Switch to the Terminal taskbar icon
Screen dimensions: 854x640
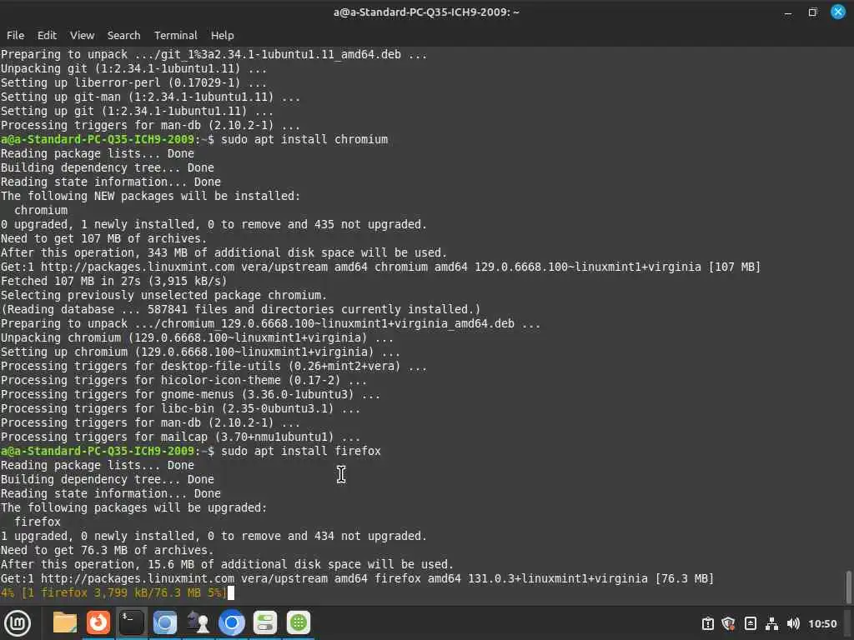click(x=131, y=622)
